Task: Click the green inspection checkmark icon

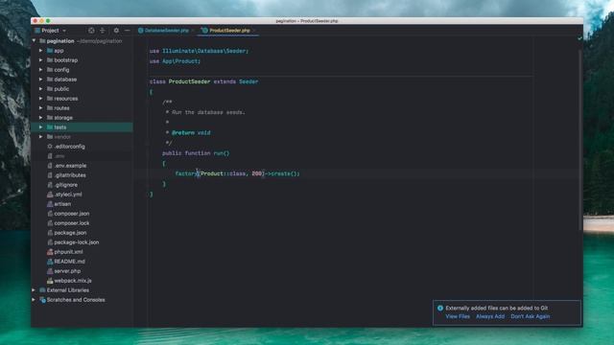Action: click(579, 38)
